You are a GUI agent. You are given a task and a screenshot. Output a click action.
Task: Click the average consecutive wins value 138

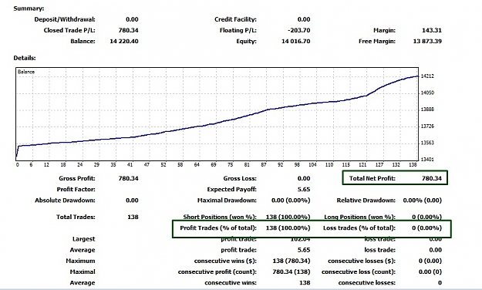(x=305, y=283)
